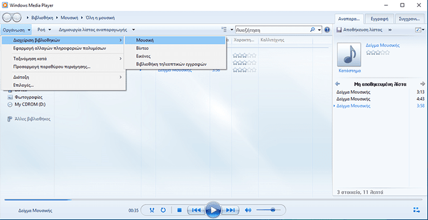Click the list options checkmark icon
This screenshot has width=428, height=220.
[418, 30]
